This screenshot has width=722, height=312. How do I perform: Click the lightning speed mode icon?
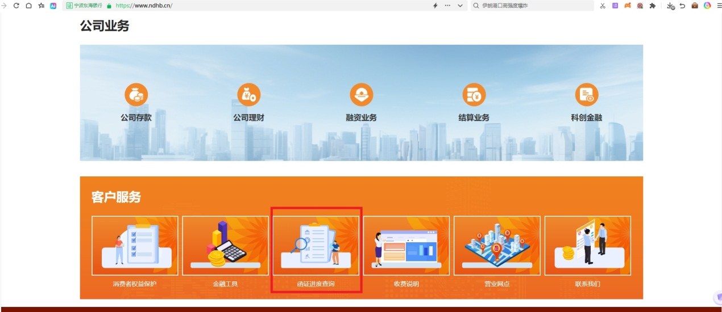point(435,6)
